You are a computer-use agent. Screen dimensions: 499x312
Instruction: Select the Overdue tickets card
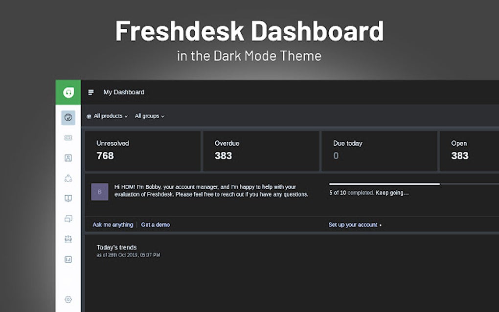262,151
